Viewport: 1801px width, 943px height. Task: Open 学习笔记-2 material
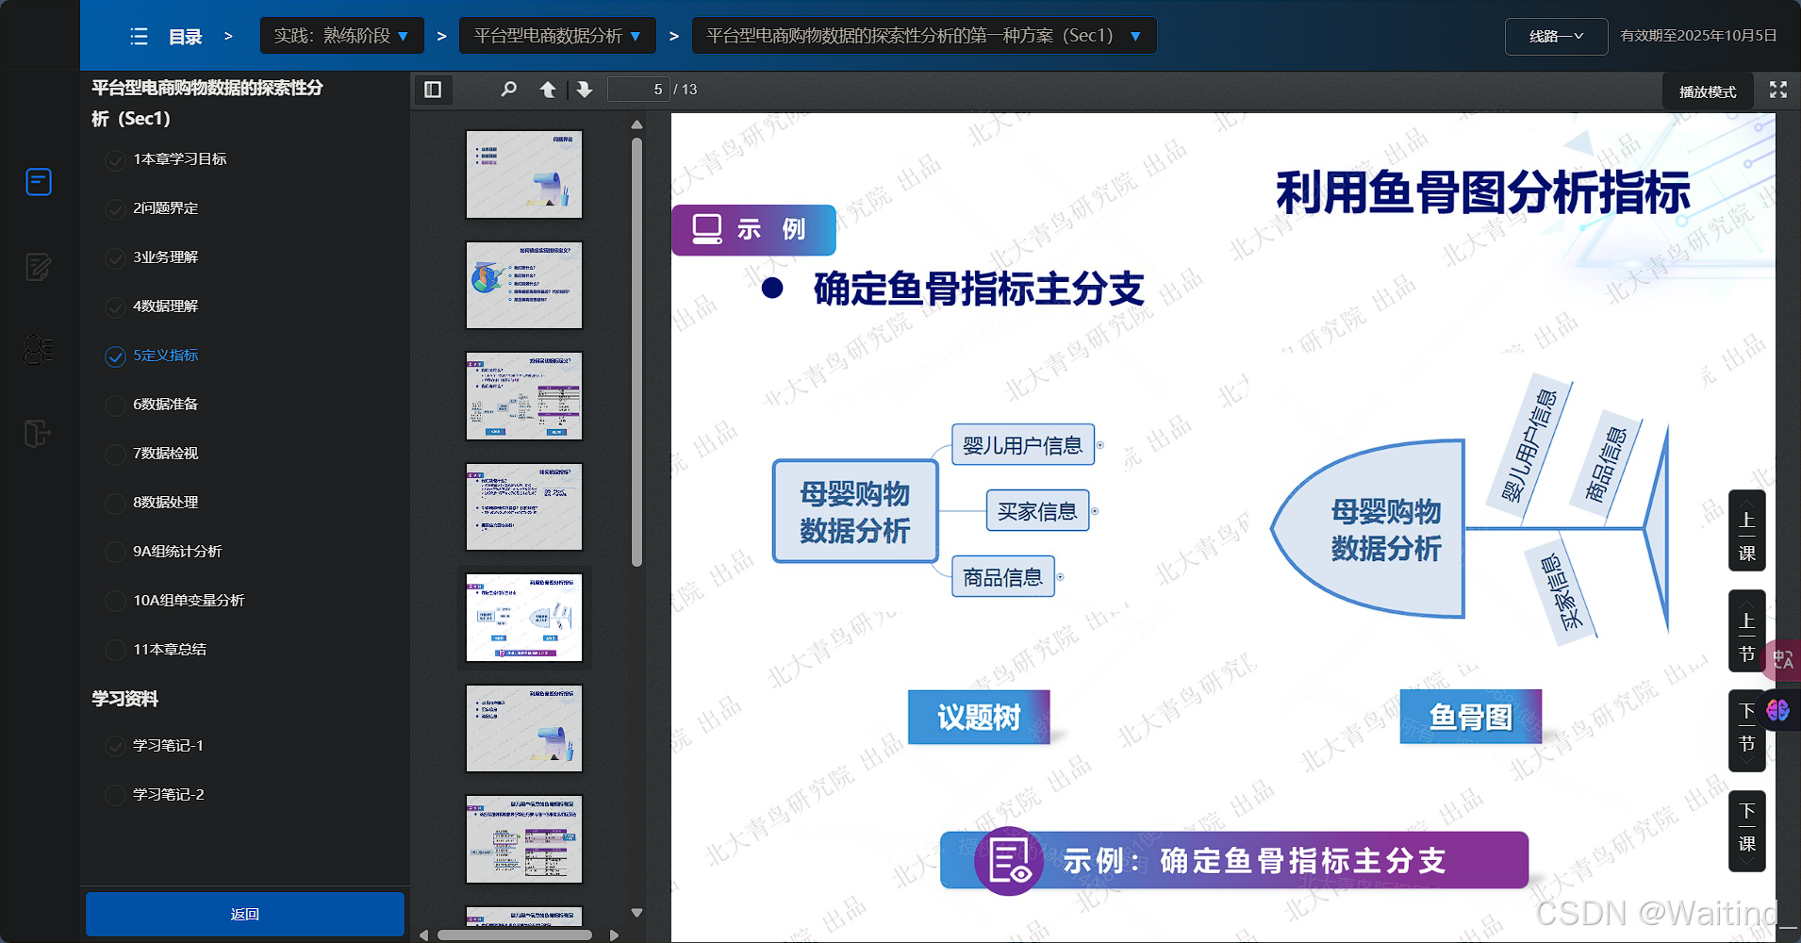pyautogui.click(x=168, y=794)
